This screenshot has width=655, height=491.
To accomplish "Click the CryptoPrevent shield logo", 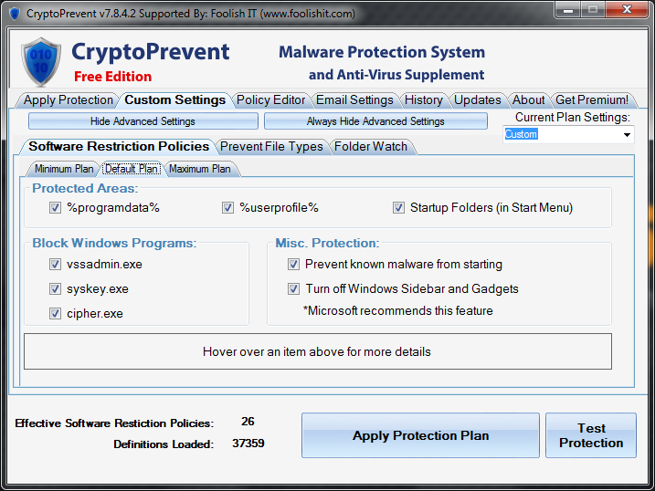I will point(40,62).
